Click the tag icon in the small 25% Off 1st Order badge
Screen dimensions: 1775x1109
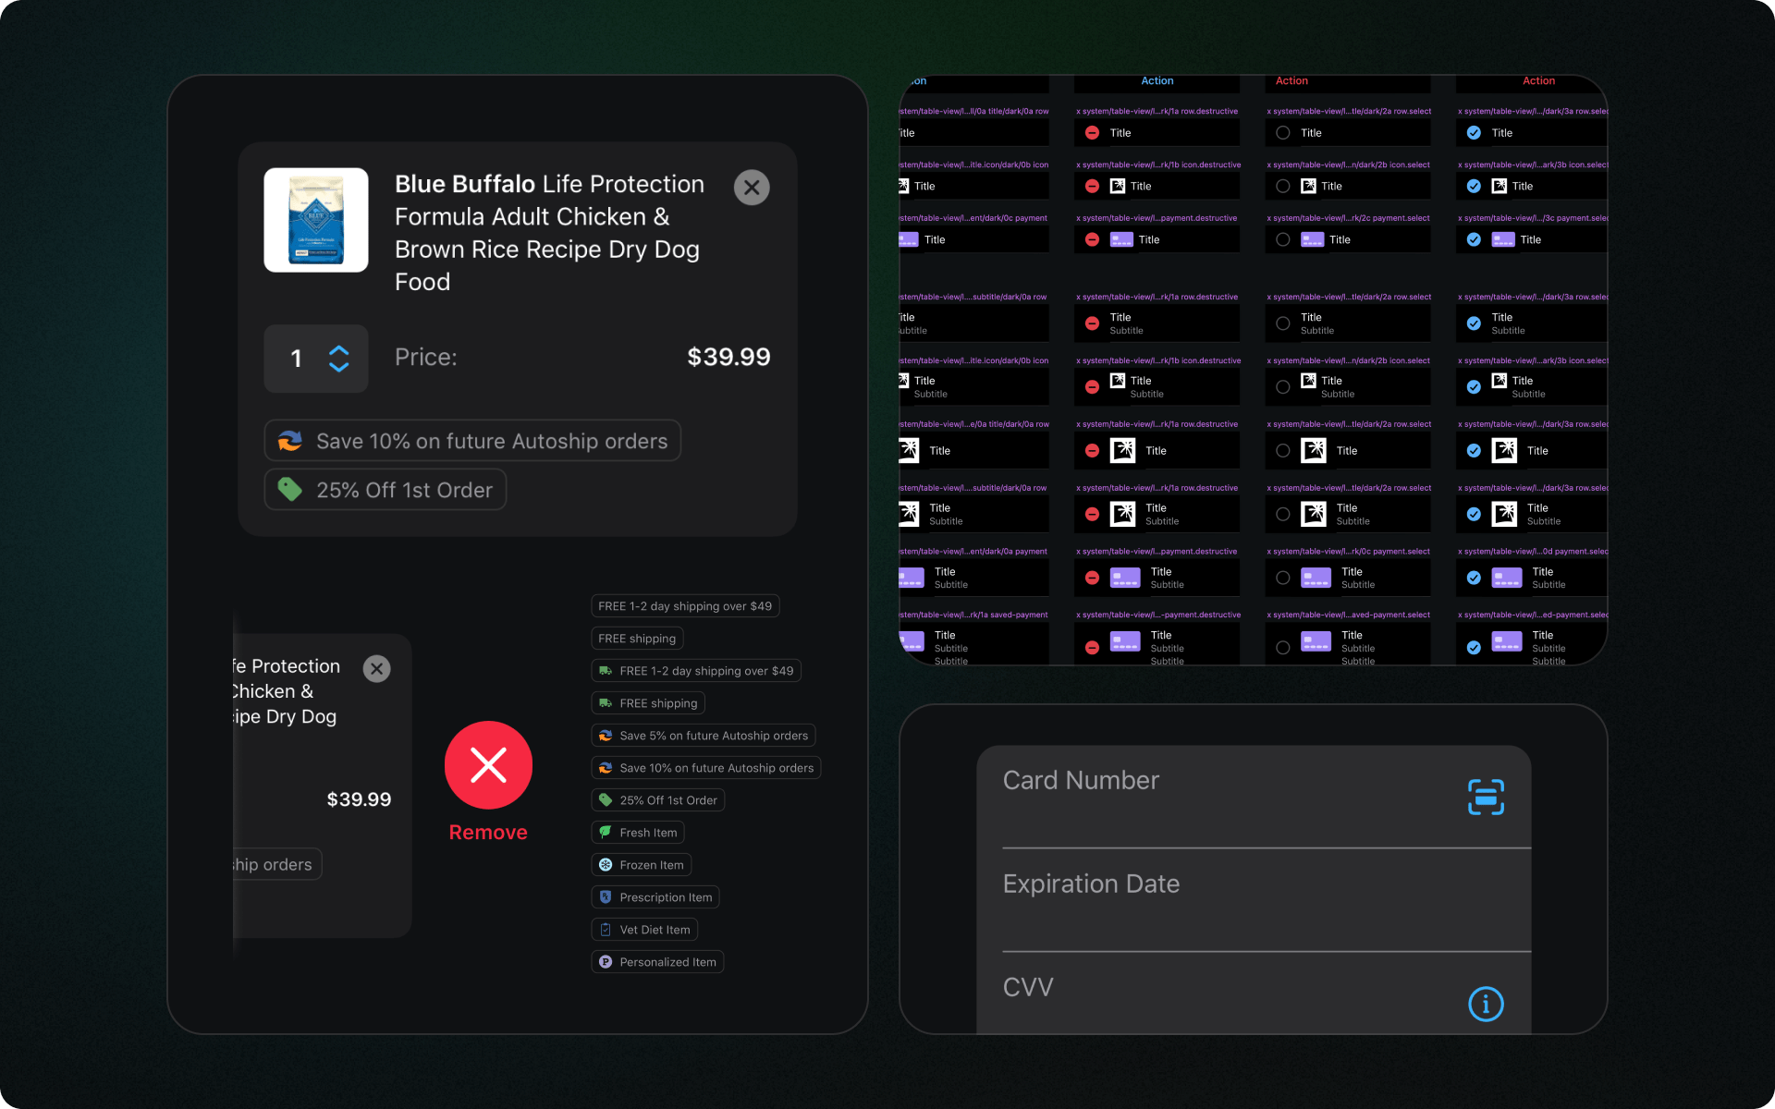(606, 800)
